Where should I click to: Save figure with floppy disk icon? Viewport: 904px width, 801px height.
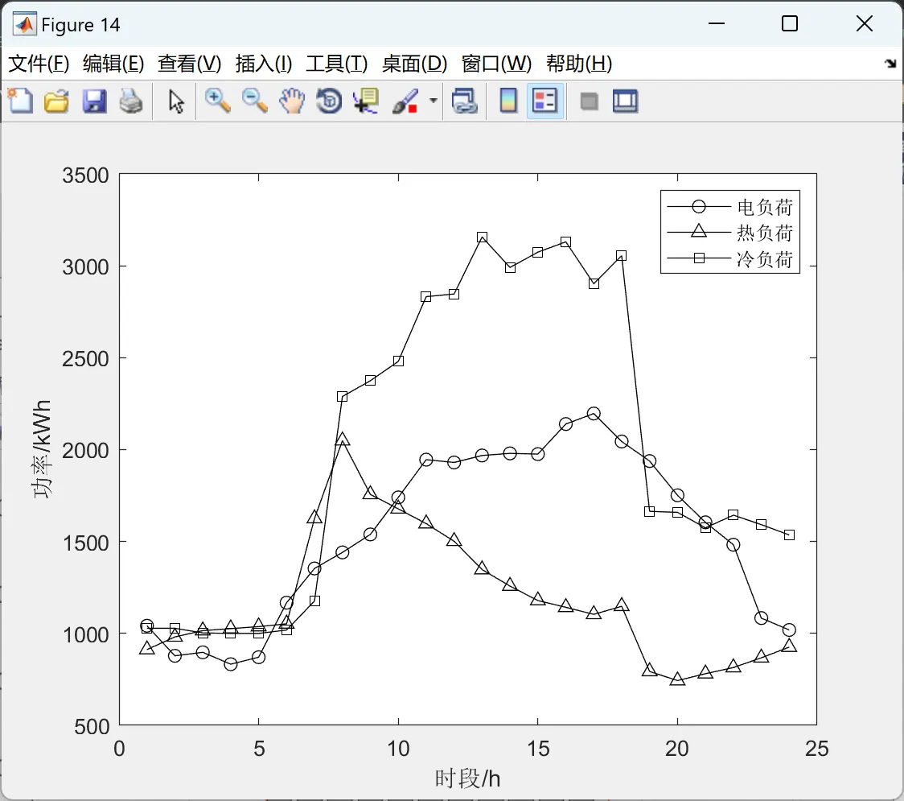[x=94, y=101]
